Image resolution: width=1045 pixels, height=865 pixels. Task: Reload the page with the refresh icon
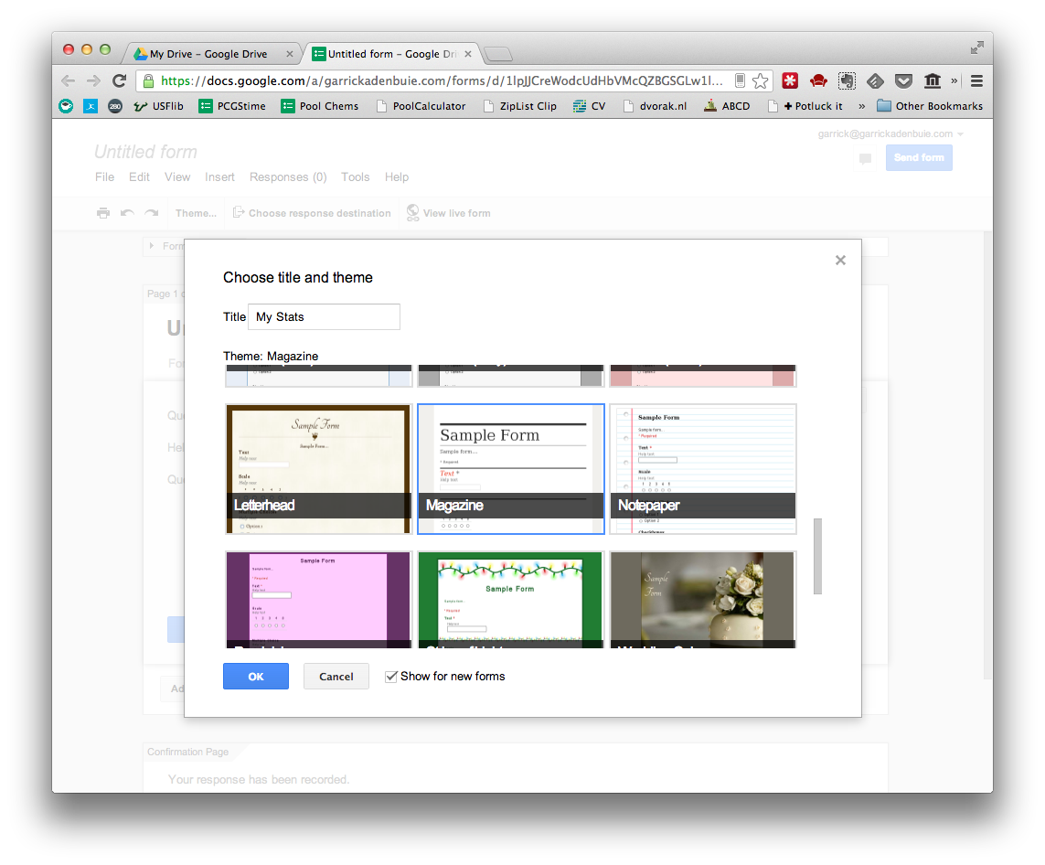coord(119,80)
